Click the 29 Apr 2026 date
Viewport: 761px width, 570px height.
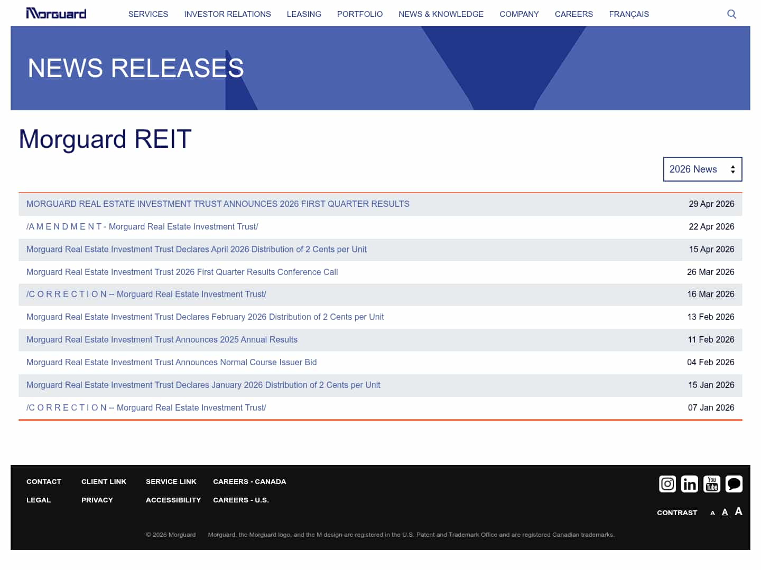711,204
